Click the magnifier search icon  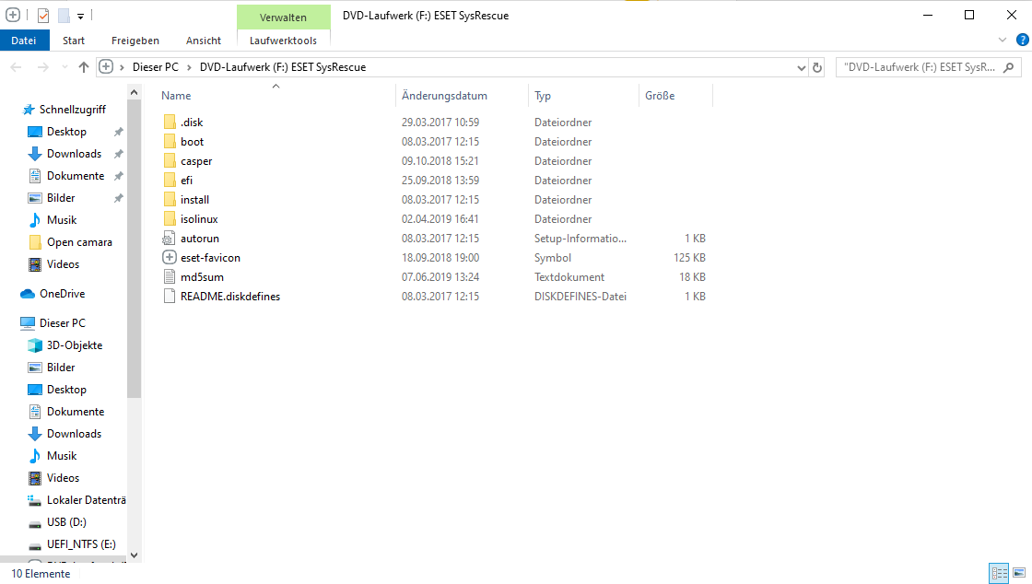pyautogui.click(x=1008, y=67)
